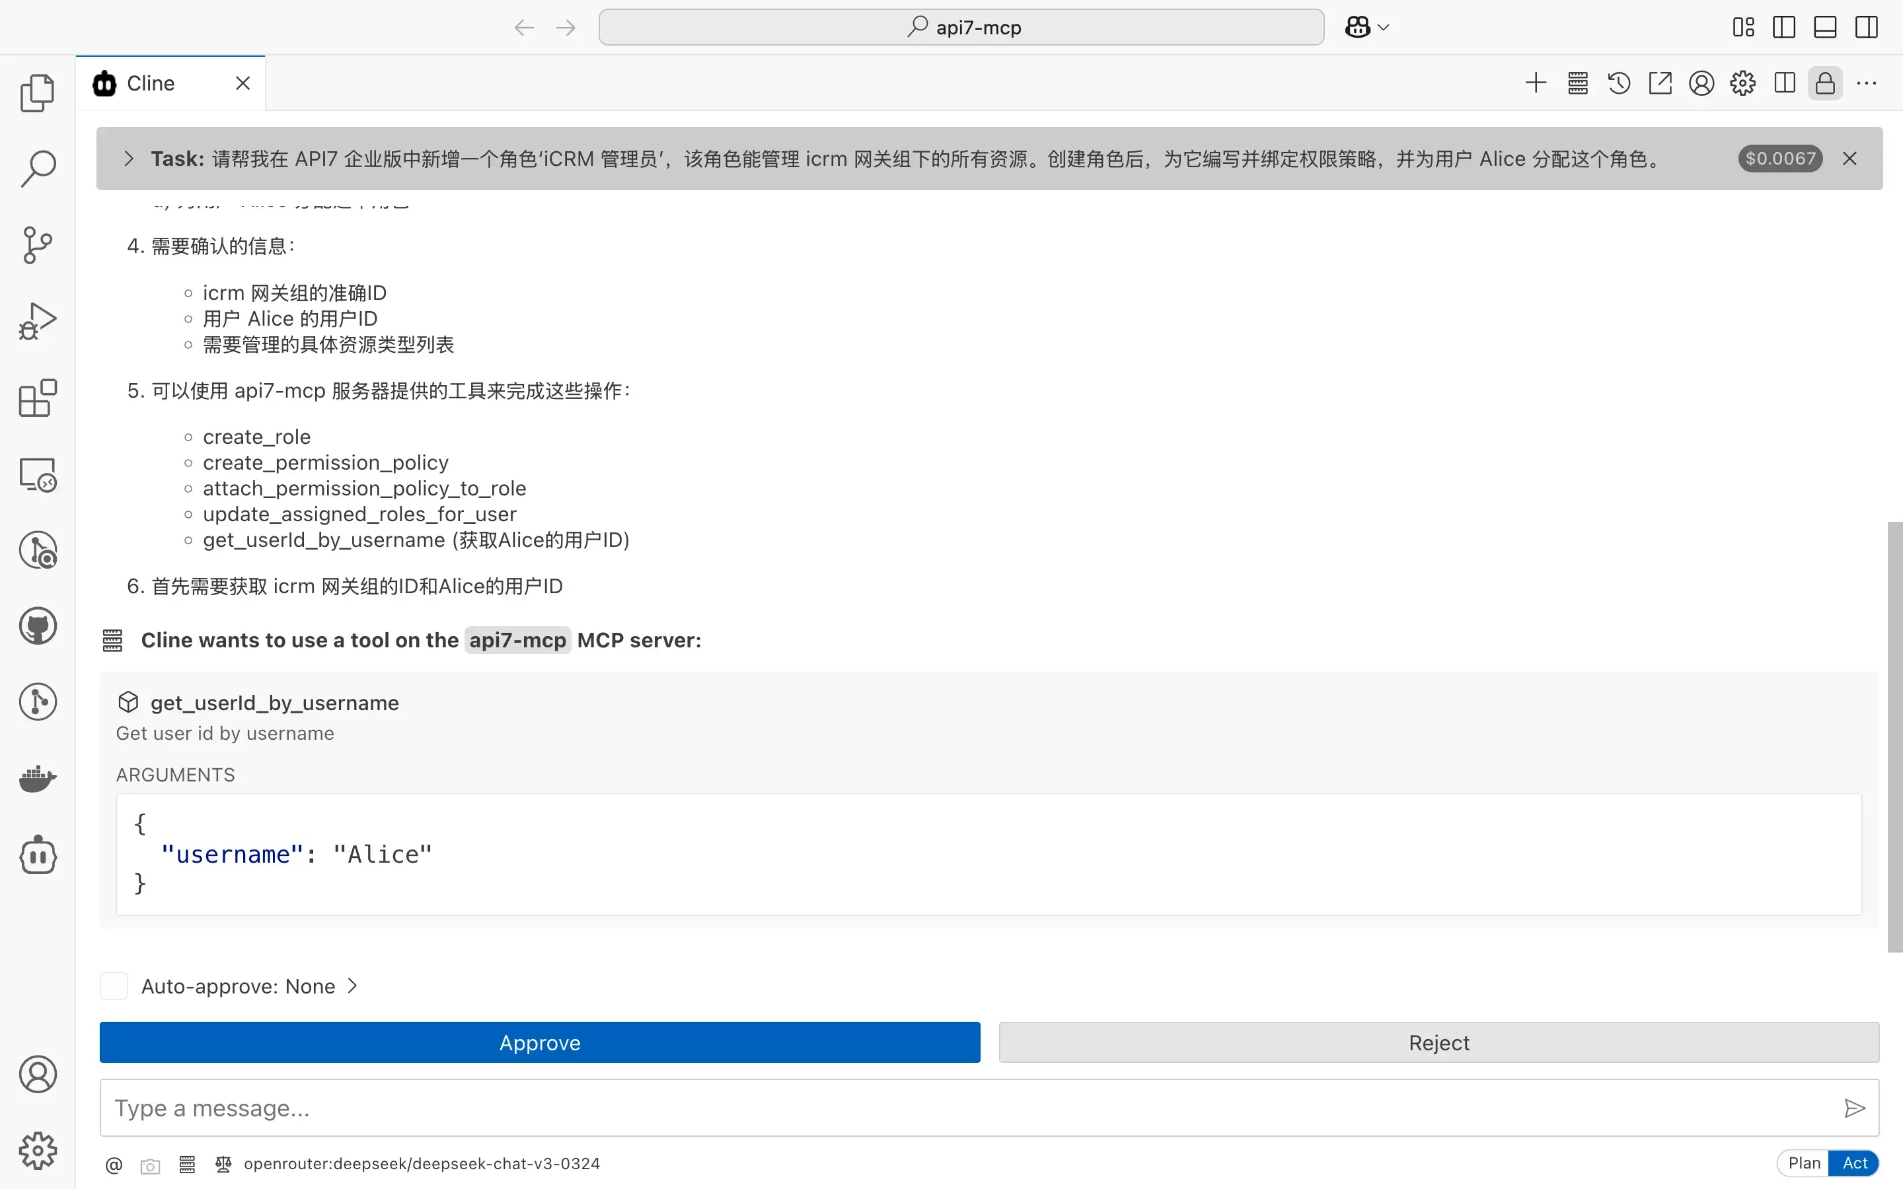
Task: Open Cline settings with the gear icon
Action: click(1742, 83)
